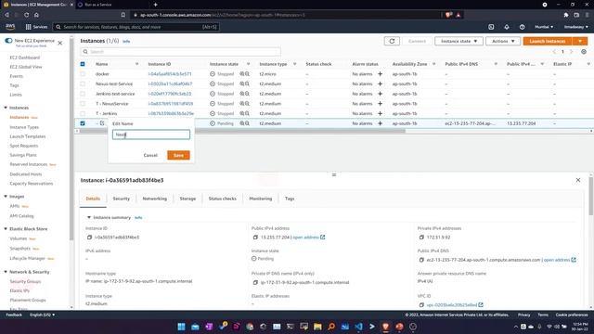Add alarm plus icon for Jenkins-test-service row
Screen dimensions: 594x334
pyautogui.click(x=380, y=94)
